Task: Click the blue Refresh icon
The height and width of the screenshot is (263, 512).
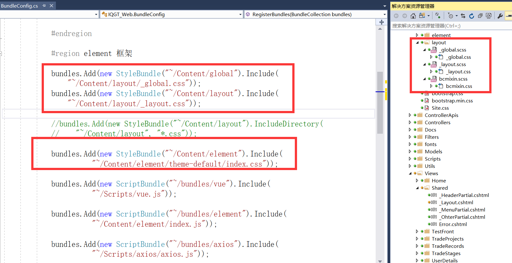Action: [x=472, y=16]
